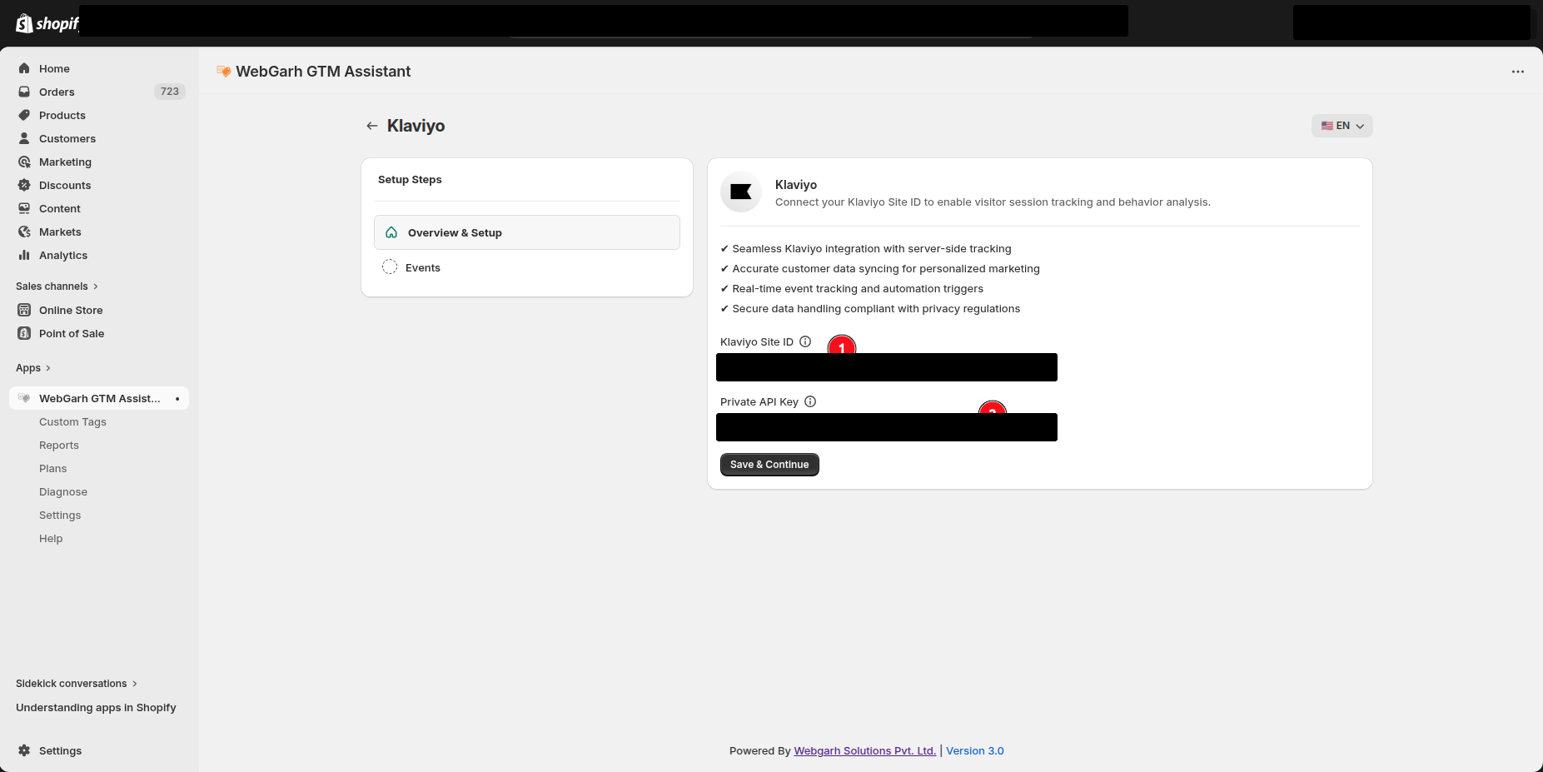Screen dimensions: 1543x772
Task: Click Save & Continue button
Action: (769, 465)
